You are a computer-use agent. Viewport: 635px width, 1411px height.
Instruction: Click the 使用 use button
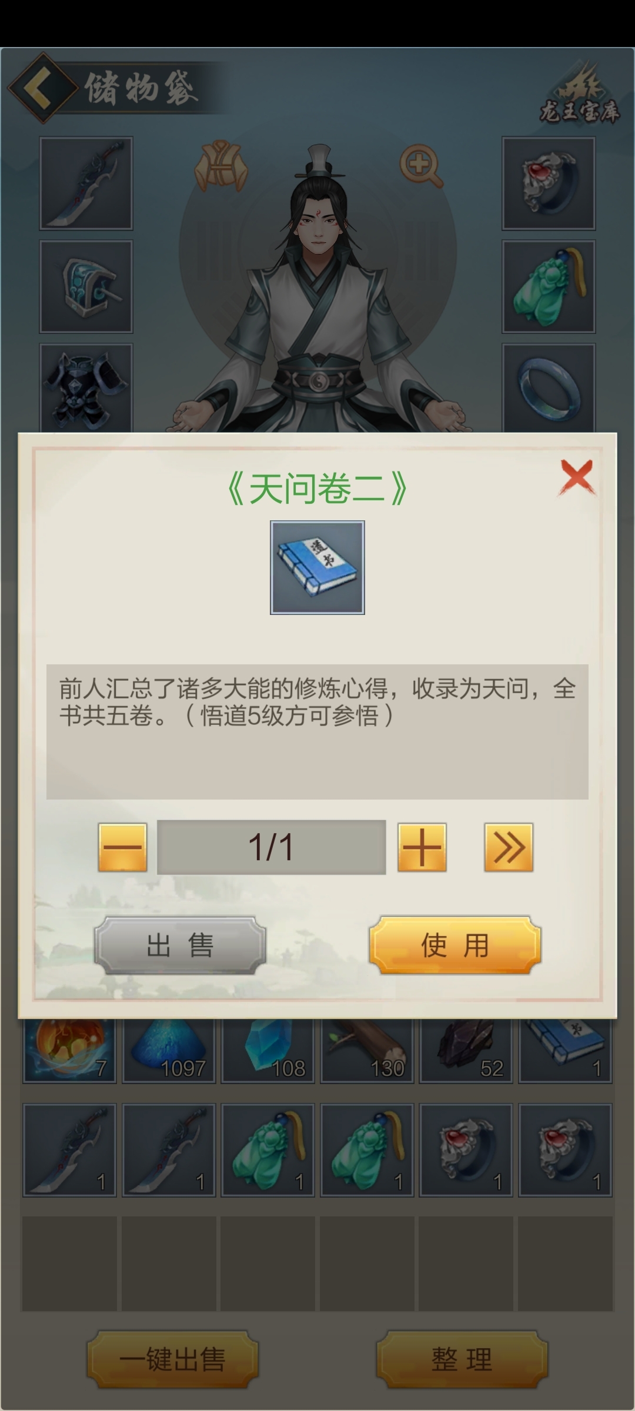455,945
